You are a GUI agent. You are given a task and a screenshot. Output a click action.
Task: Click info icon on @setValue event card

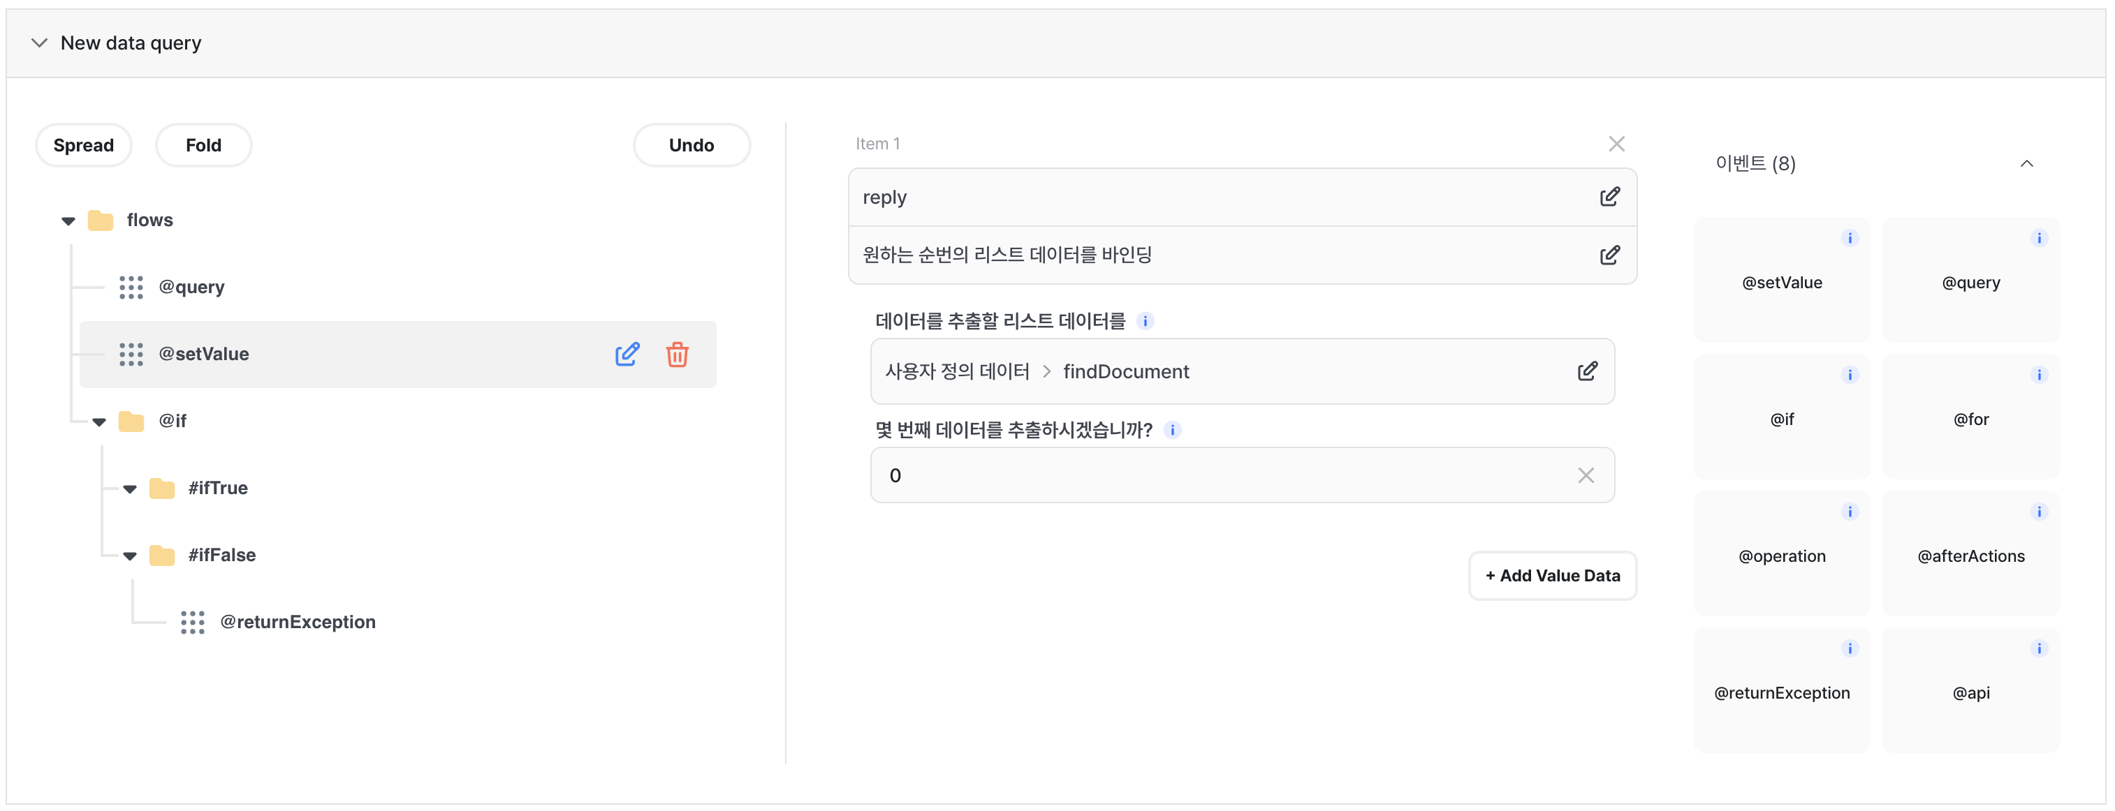1849,239
